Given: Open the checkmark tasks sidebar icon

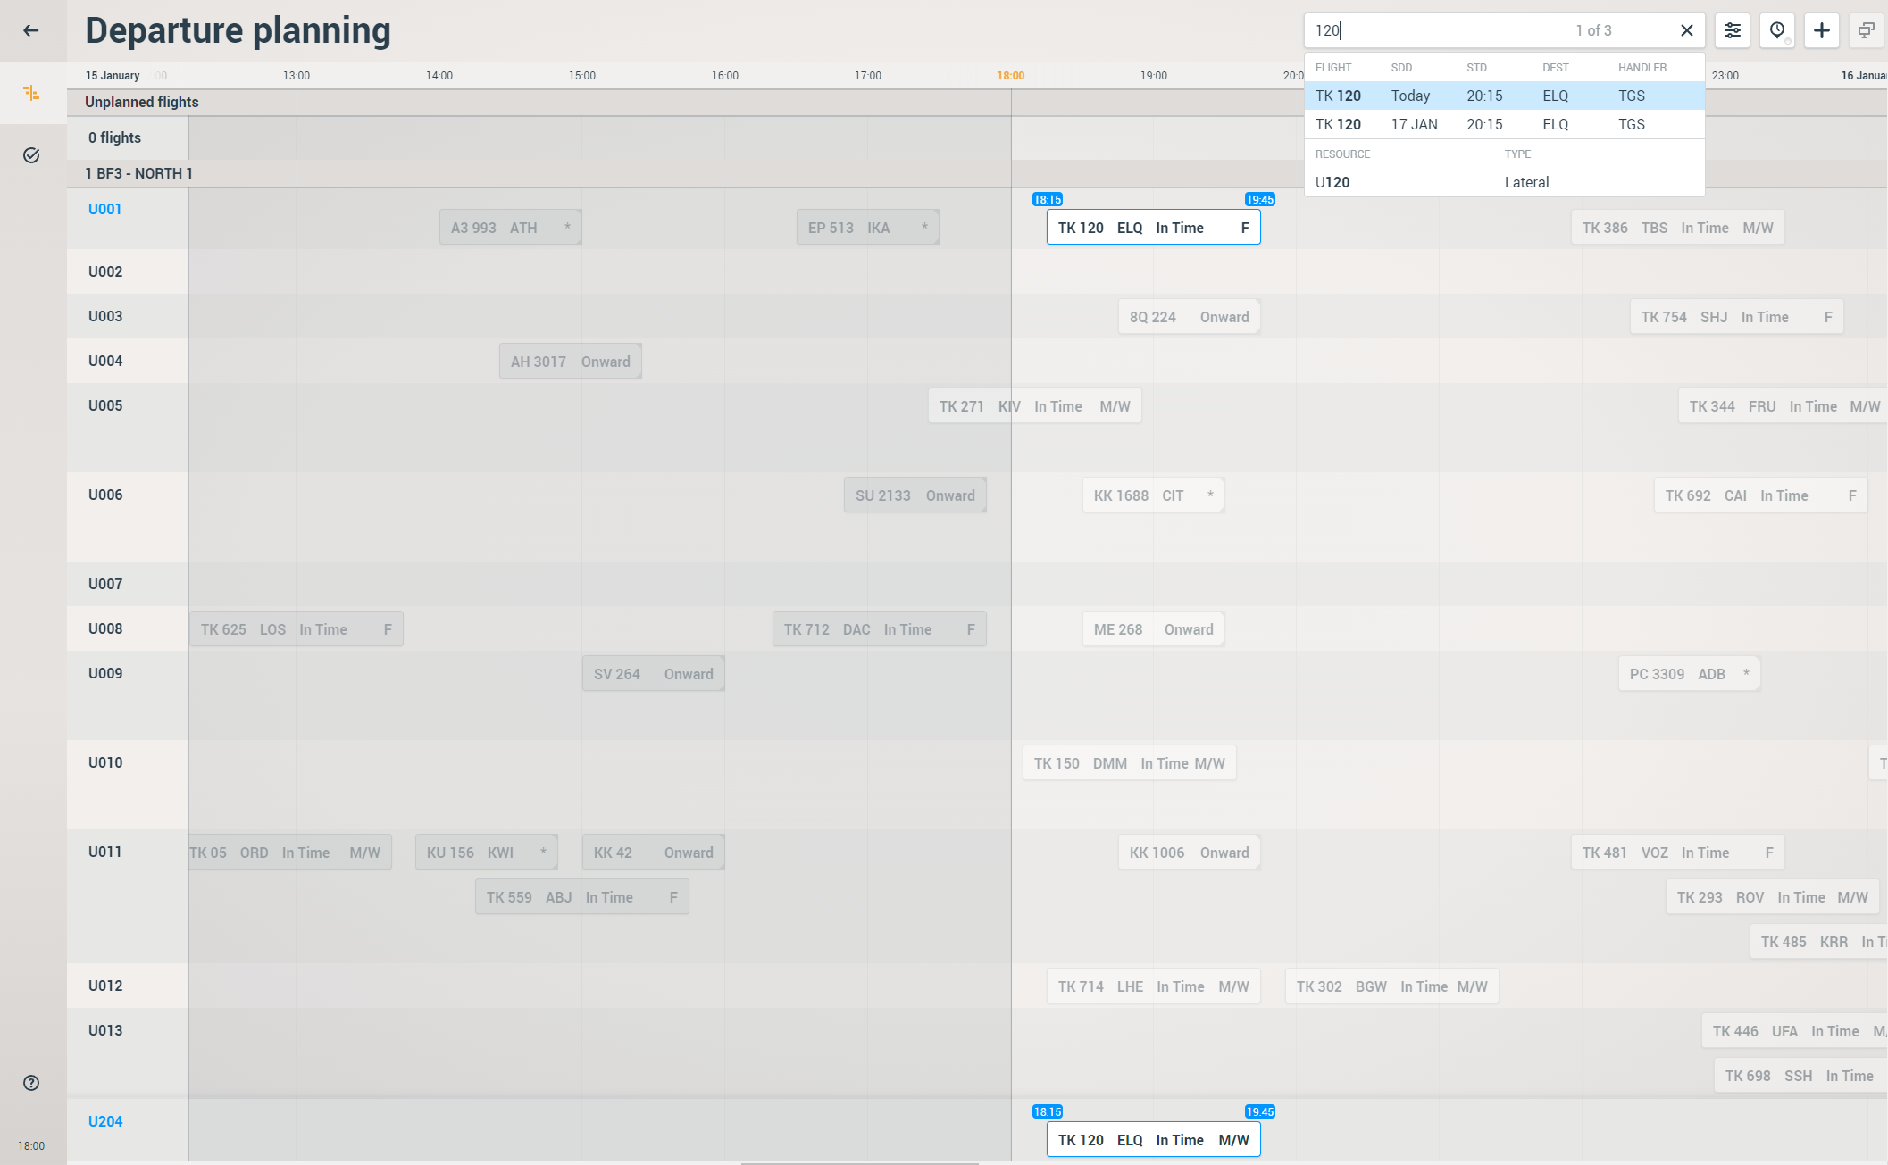Looking at the screenshot, I should tap(31, 155).
